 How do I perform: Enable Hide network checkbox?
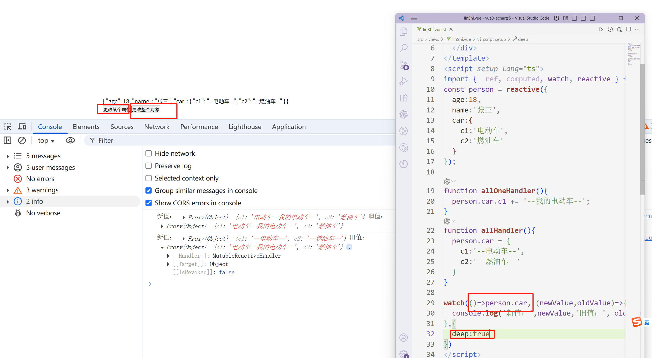[149, 153]
